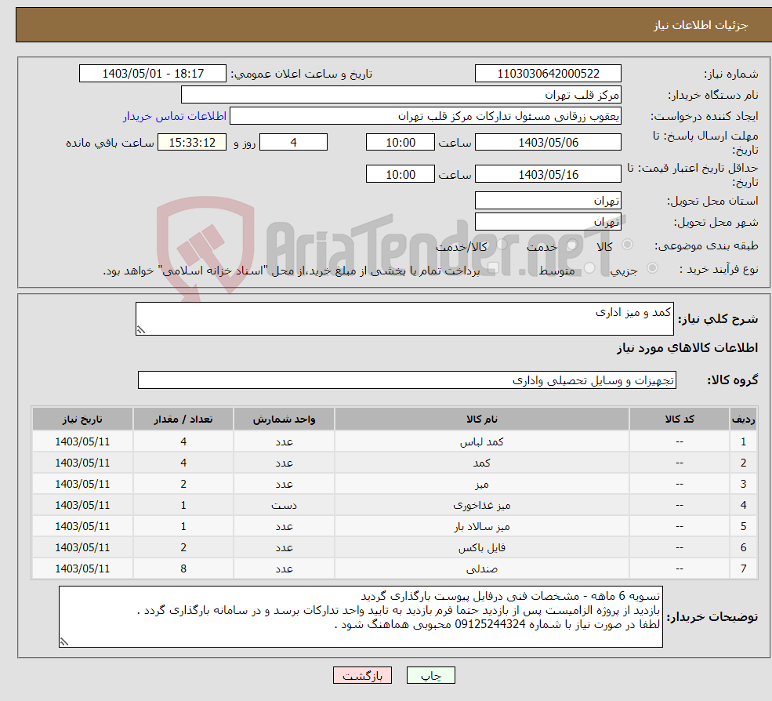Click the کد کالا column header
The image size is (772, 701).
[x=680, y=420]
